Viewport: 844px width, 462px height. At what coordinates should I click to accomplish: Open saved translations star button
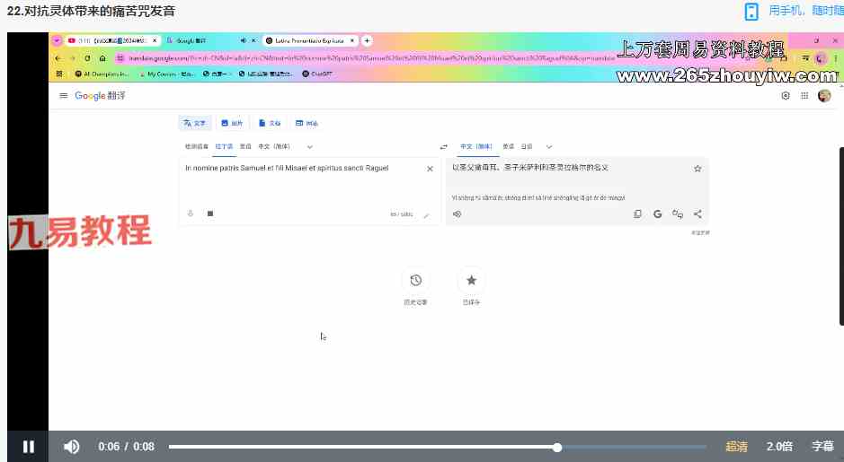click(471, 281)
